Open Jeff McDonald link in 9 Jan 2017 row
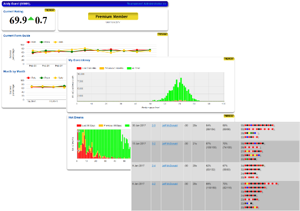 [x=170, y=166]
